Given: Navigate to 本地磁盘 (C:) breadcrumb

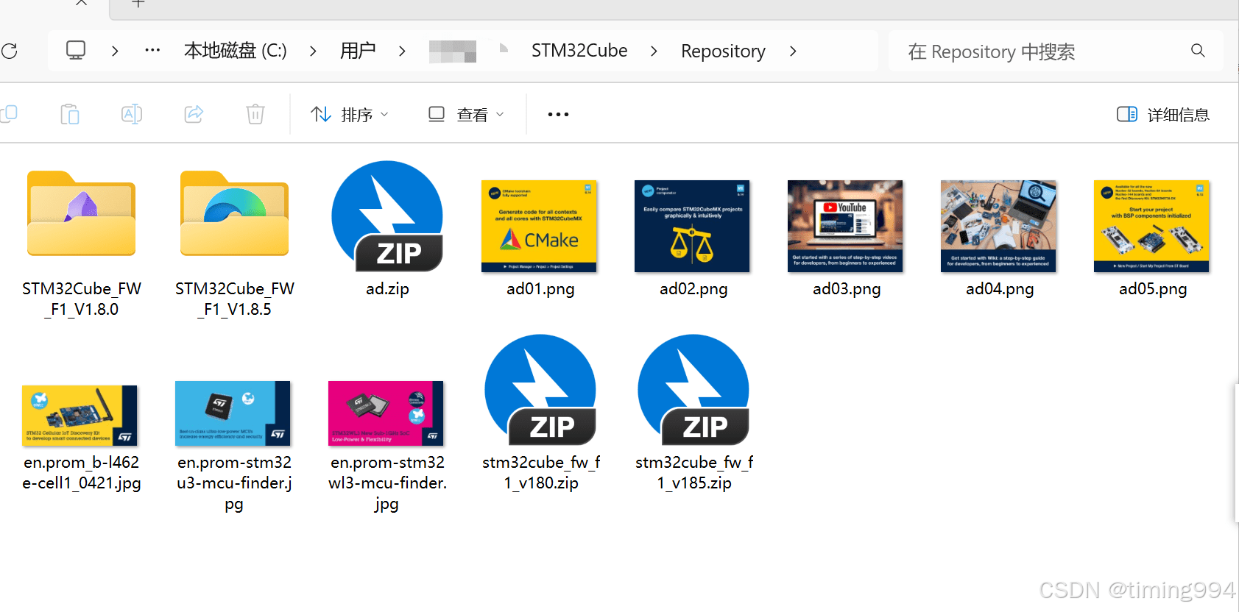Looking at the screenshot, I should [x=236, y=51].
